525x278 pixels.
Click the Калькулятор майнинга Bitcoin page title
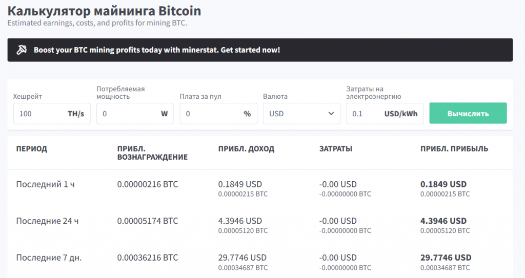(x=104, y=11)
